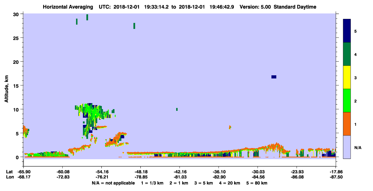Screen dimensions: 373x191
Task: Click the longitude value -87.50
Action: pyautogui.click(x=336, y=177)
